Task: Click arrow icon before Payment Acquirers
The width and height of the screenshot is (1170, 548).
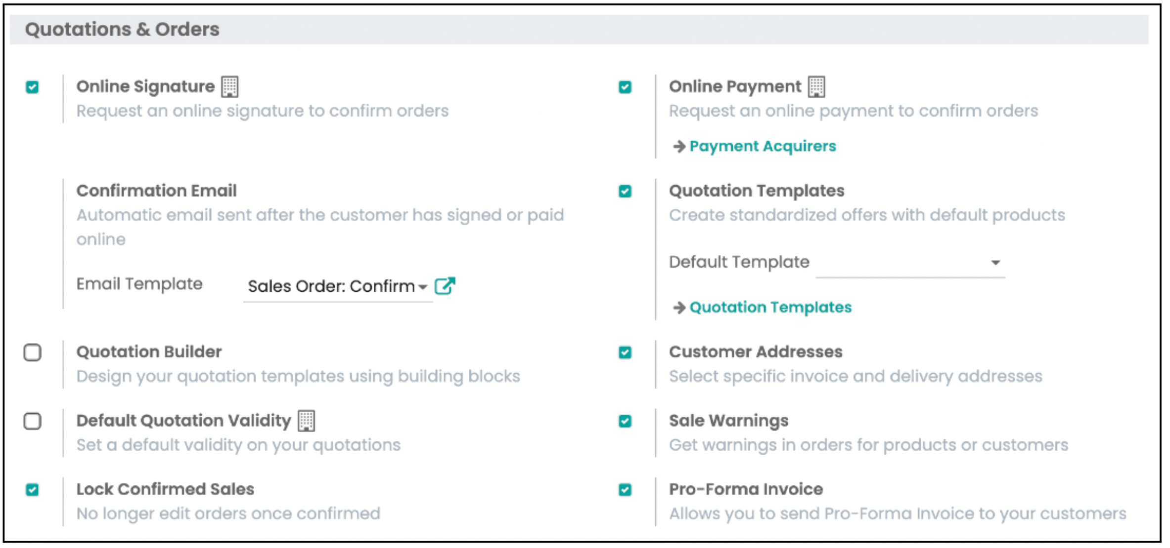Action: point(679,146)
